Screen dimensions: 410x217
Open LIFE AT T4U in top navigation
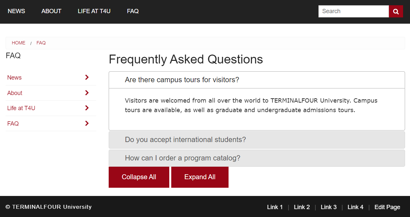(94, 11)
